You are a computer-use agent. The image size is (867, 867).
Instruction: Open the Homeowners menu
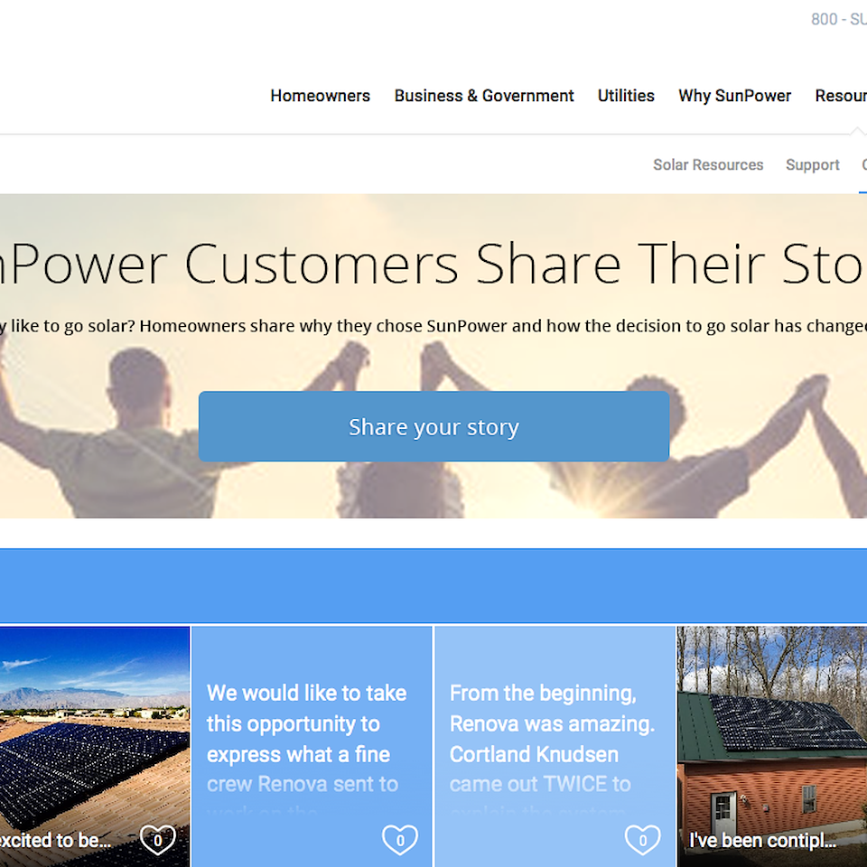click(320, 96)
